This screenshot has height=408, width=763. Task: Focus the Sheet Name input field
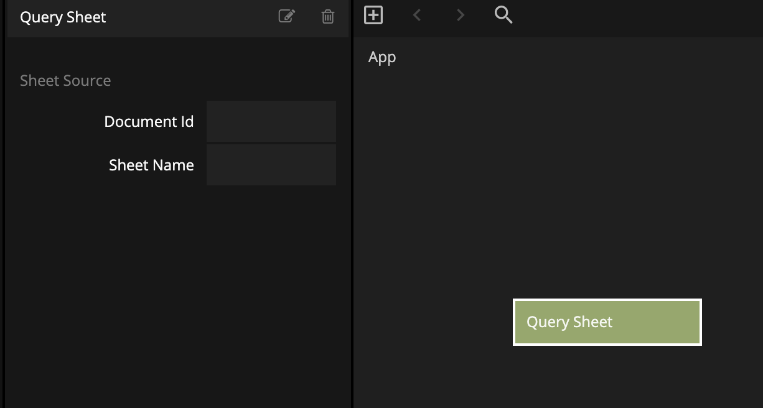(x=271, y=165)
